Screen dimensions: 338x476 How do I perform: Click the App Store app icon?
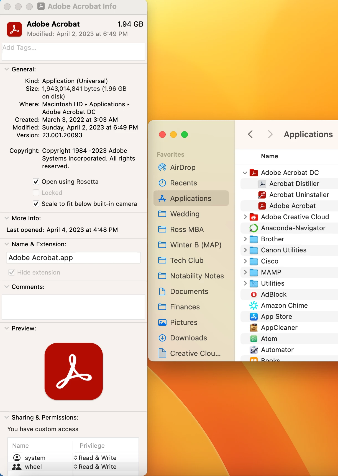[254, 317]
